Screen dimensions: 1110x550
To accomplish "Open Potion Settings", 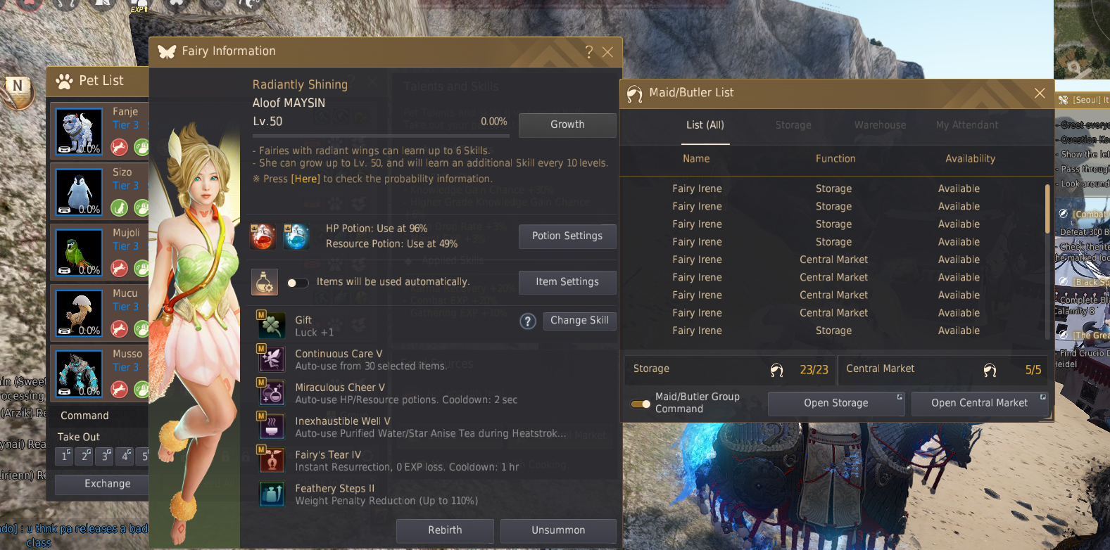I will coord(567,236).
